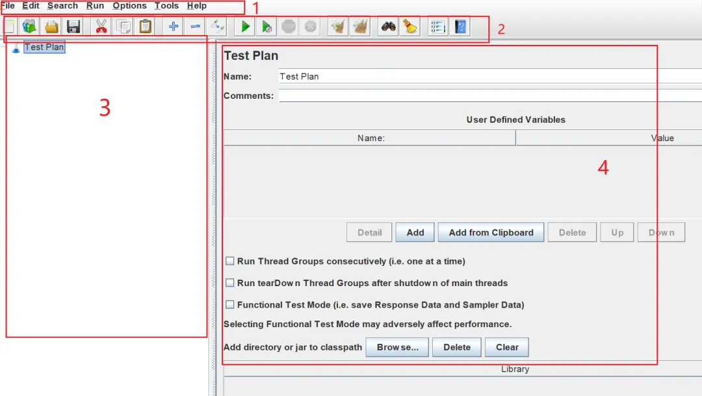
Task: Toggle Run tearDown Thread Groups checkbox
Action: (x=229, y=283)
